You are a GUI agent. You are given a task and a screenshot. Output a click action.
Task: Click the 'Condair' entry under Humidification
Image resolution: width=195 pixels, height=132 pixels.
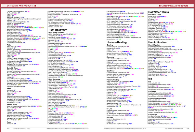tap(150, 59)
